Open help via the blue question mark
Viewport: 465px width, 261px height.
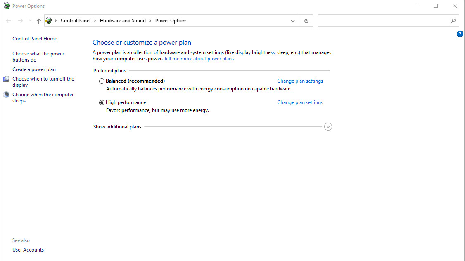tap(460, 34)
